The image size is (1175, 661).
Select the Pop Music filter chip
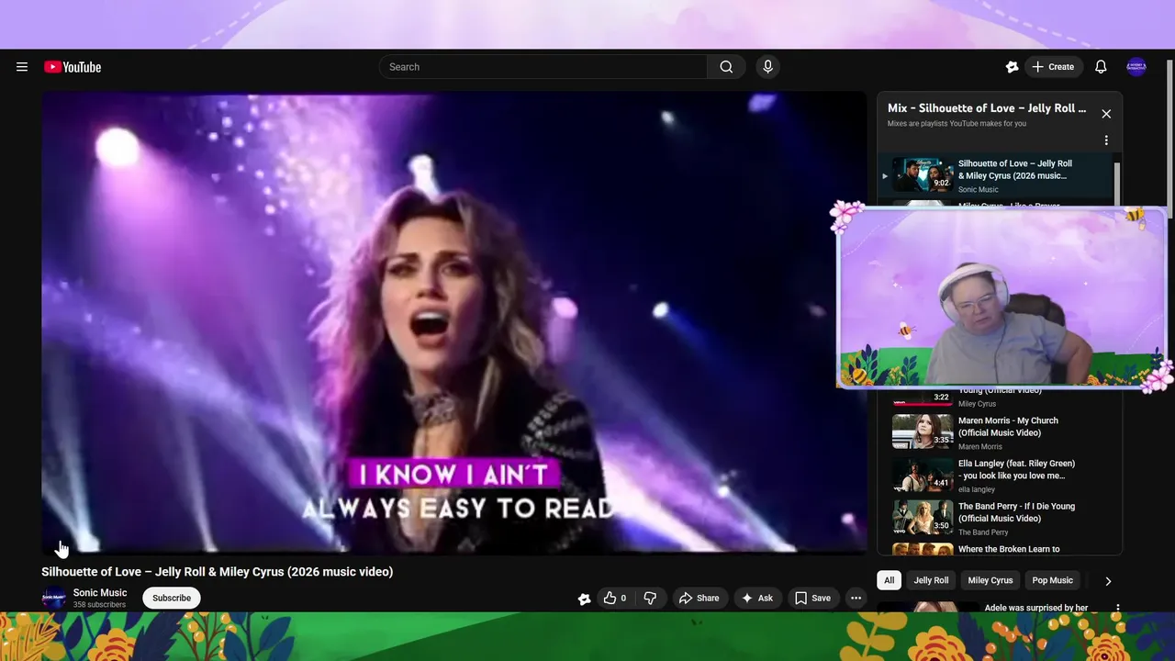tap(1052, 580)
